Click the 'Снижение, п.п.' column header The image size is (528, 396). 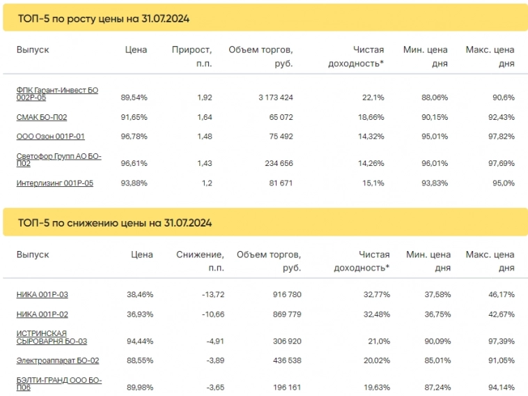pyautogui.click(x=201, y=261)
